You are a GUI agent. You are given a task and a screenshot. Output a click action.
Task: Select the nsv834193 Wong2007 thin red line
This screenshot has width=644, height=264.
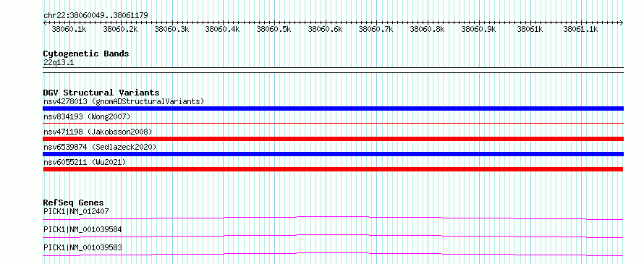[x=333, y=123]
